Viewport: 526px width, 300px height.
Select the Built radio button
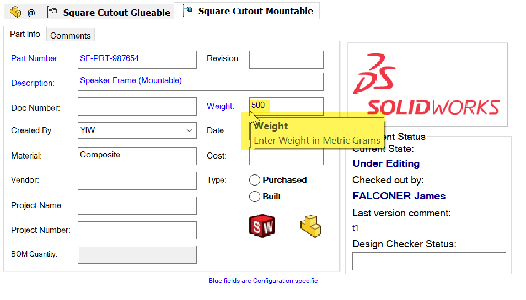pyautogui.click(x=255, y=196)
